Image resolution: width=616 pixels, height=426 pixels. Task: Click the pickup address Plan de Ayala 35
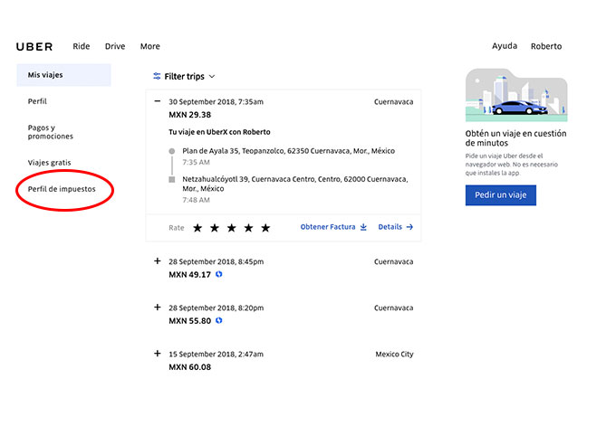click(x=288, y=151)
